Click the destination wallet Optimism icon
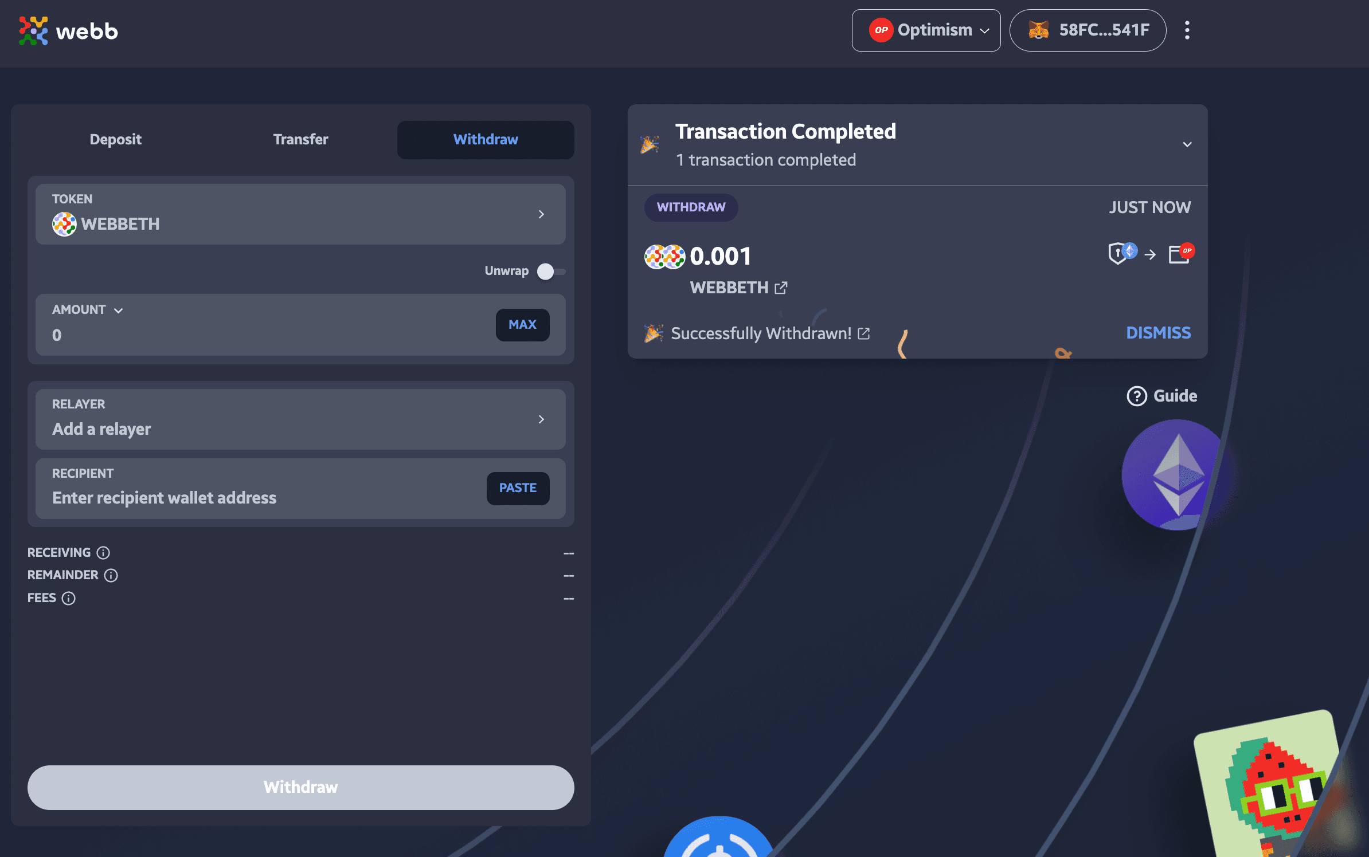The image size is (1369, 857). pos(1182,253)
